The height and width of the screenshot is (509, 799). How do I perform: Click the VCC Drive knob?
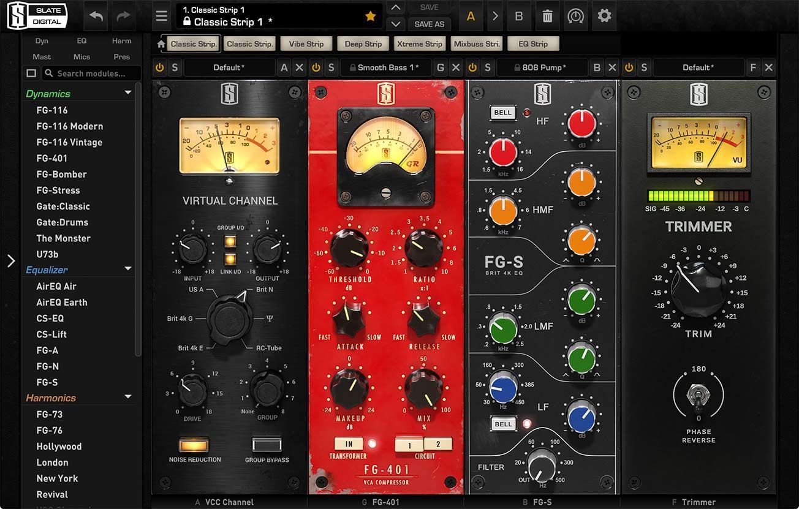tap(192, 390)
